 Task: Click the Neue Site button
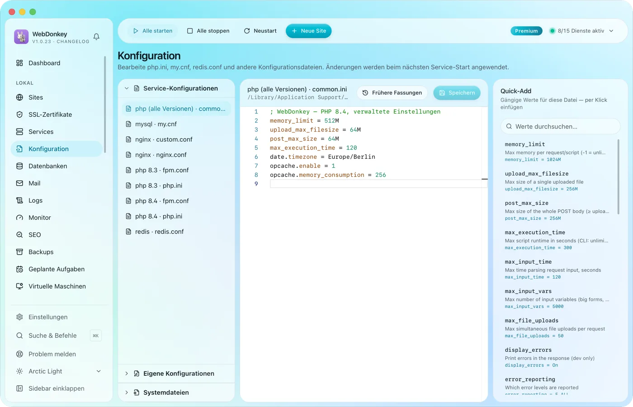(309, 31)
